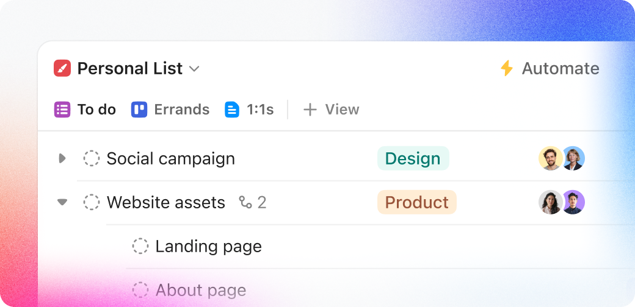This screenshot has height=307, width=635.
Task: Open the 1:1s view tab
Action: (260, 110)
